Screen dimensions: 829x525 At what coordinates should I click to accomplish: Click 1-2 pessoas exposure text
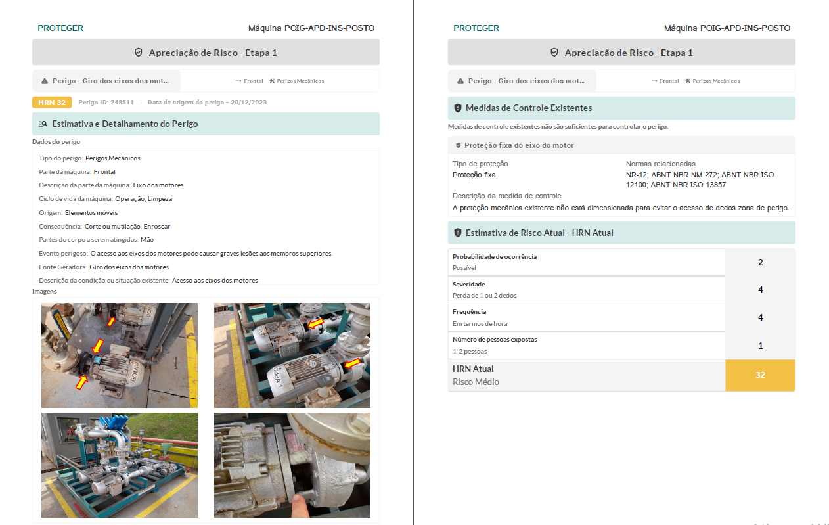pos(470,351)
